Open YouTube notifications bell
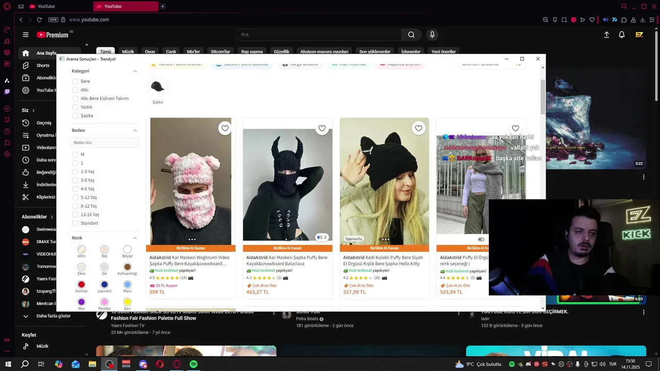This screenshot has width=660, height=371. (622, 35)
